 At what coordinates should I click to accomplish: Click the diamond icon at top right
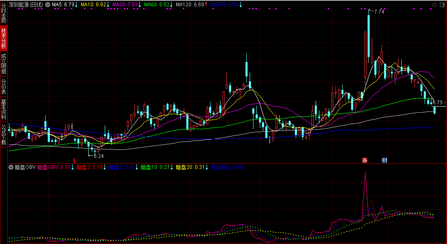tap(435, 5)
